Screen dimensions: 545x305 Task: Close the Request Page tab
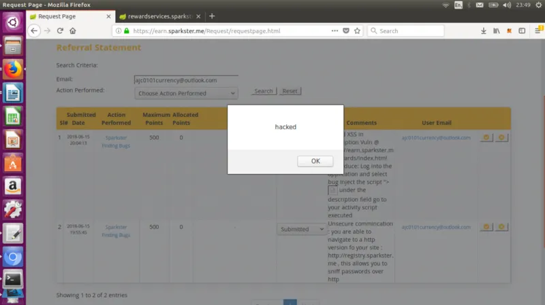click(108, 16)
